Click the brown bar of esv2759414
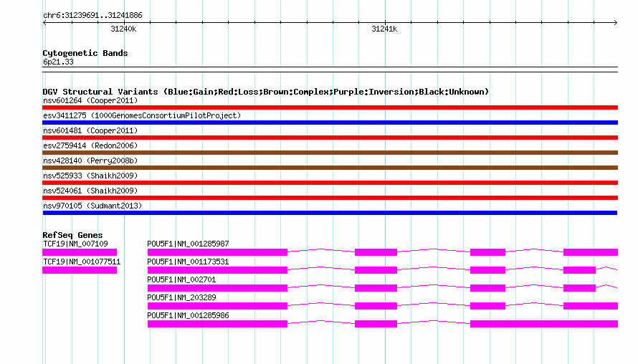 (x=330, y=153)
